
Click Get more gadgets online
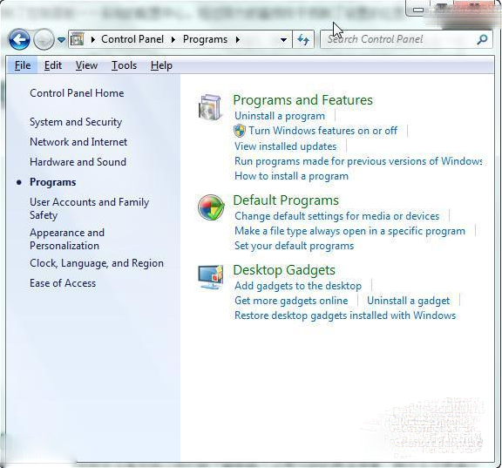pyautogui.click(x=291, y=301)
